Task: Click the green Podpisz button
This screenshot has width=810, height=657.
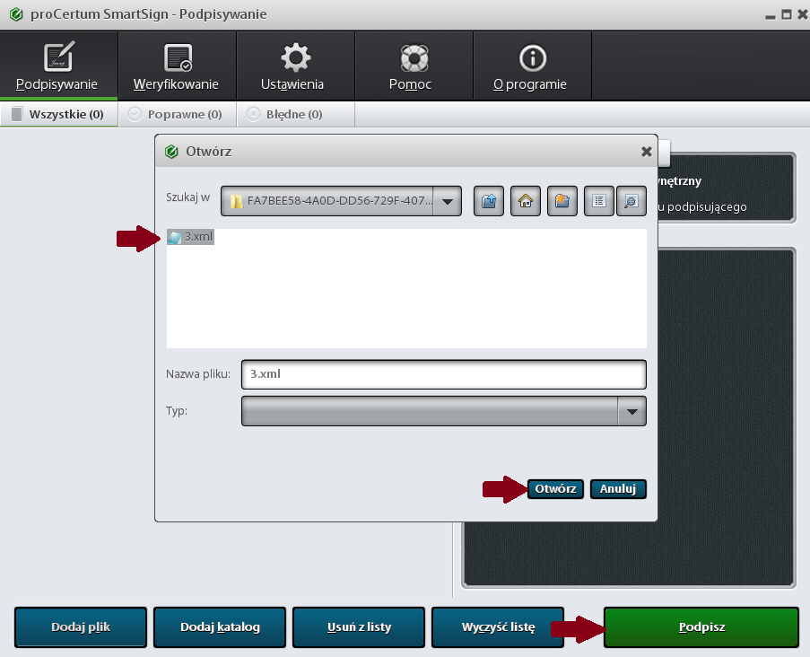Action: [x=701, y=626]
